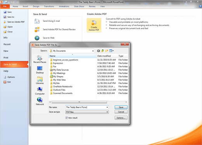Open Libraries in dialog places bar

tap(40, 80)
